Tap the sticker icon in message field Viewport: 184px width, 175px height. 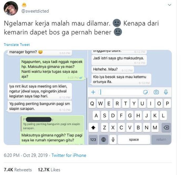[x=146, y=92]
